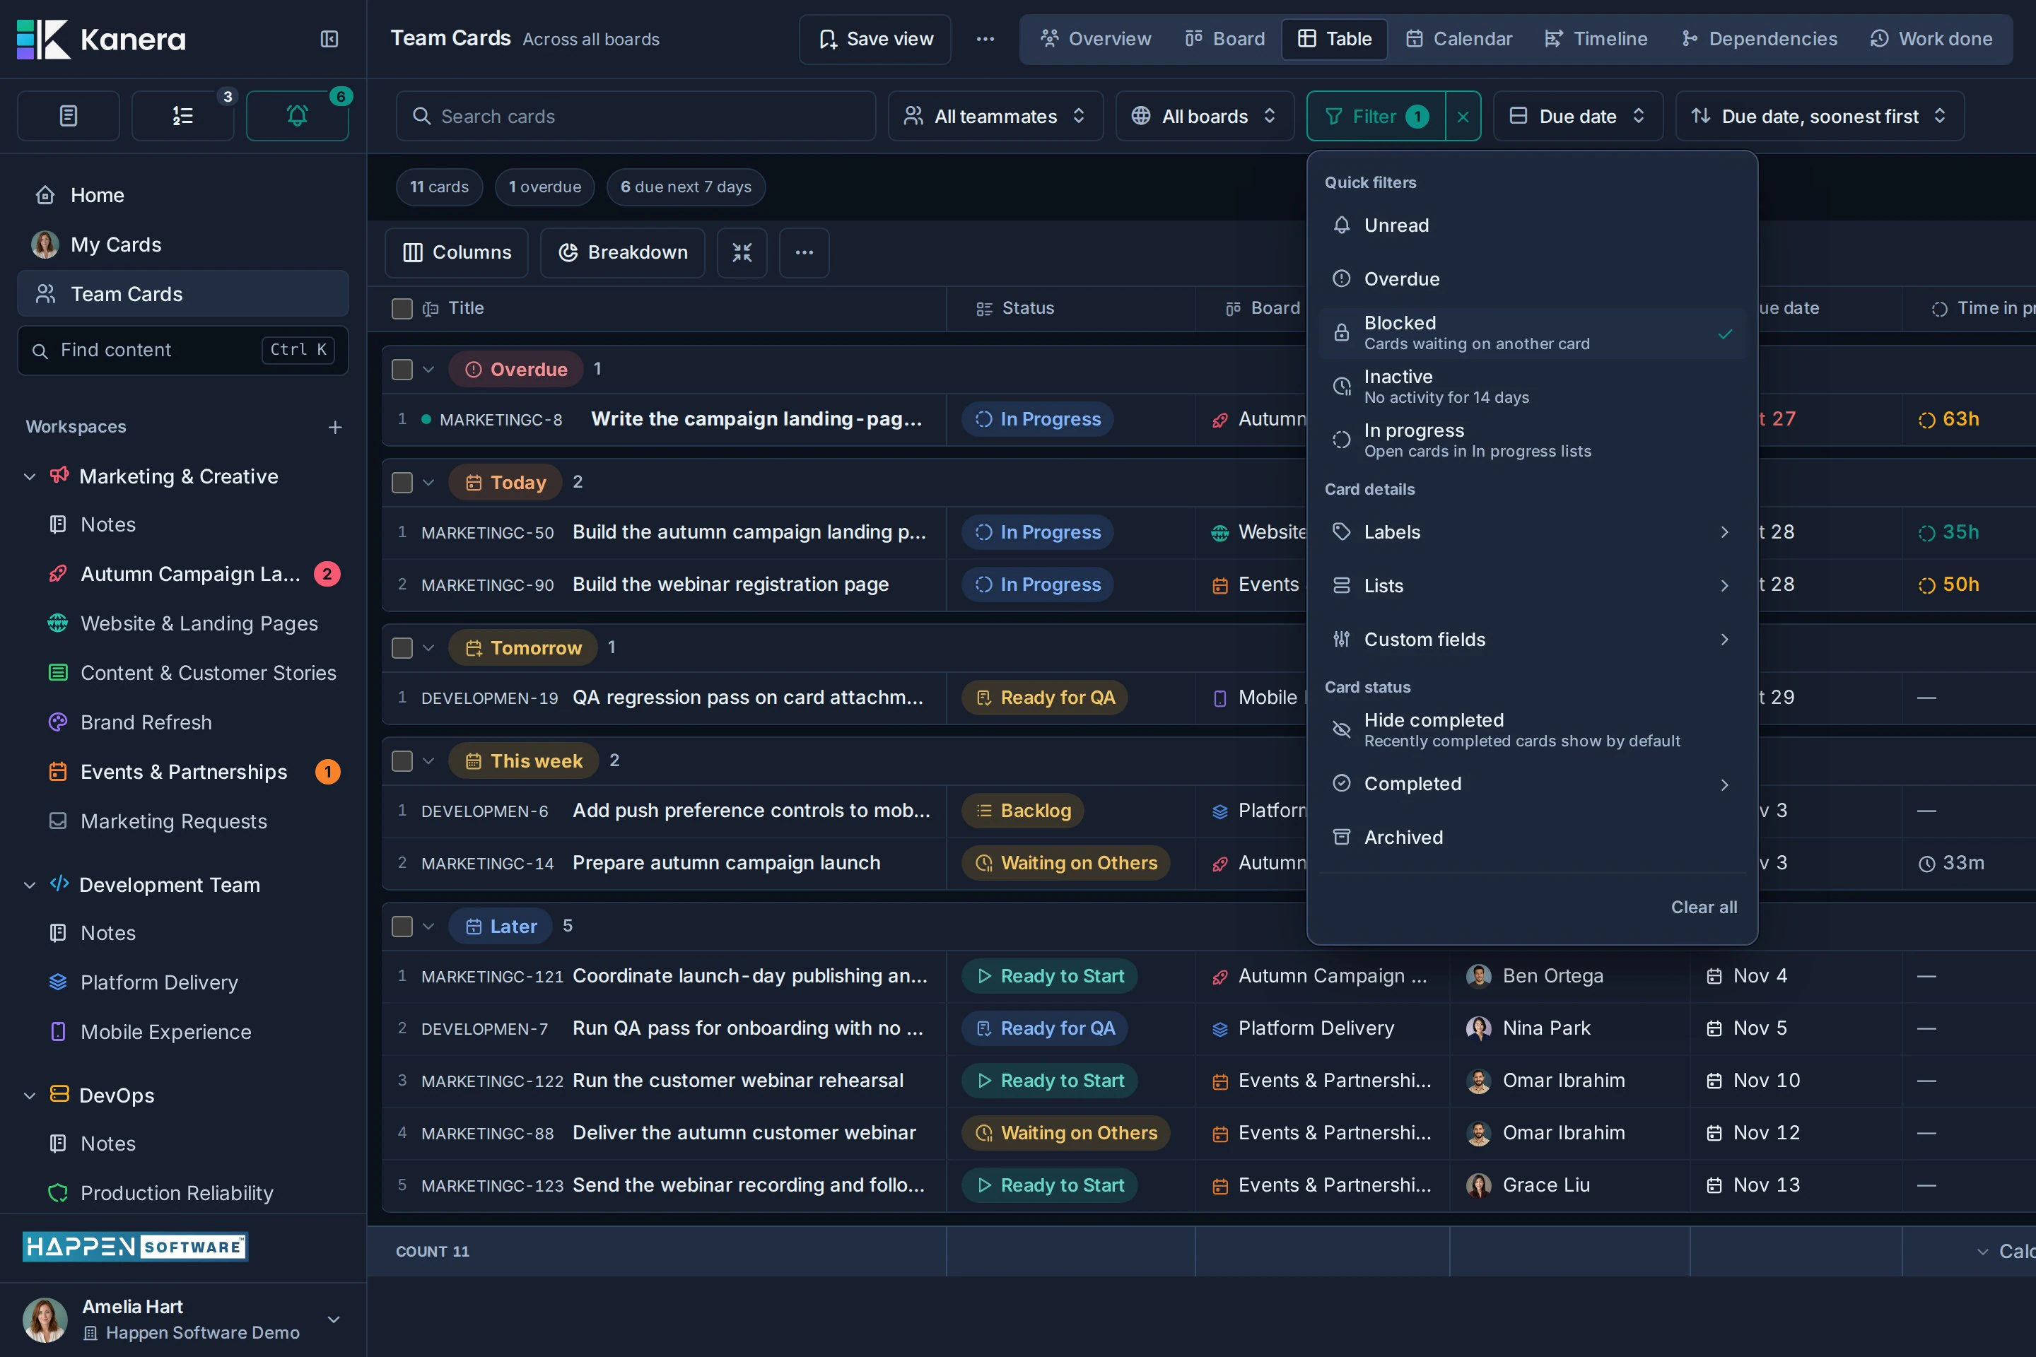This screenshot has height=1357, width=2036.
Task: Open the table toolbar three-dots menu
Action: click(x=805, y=253)
